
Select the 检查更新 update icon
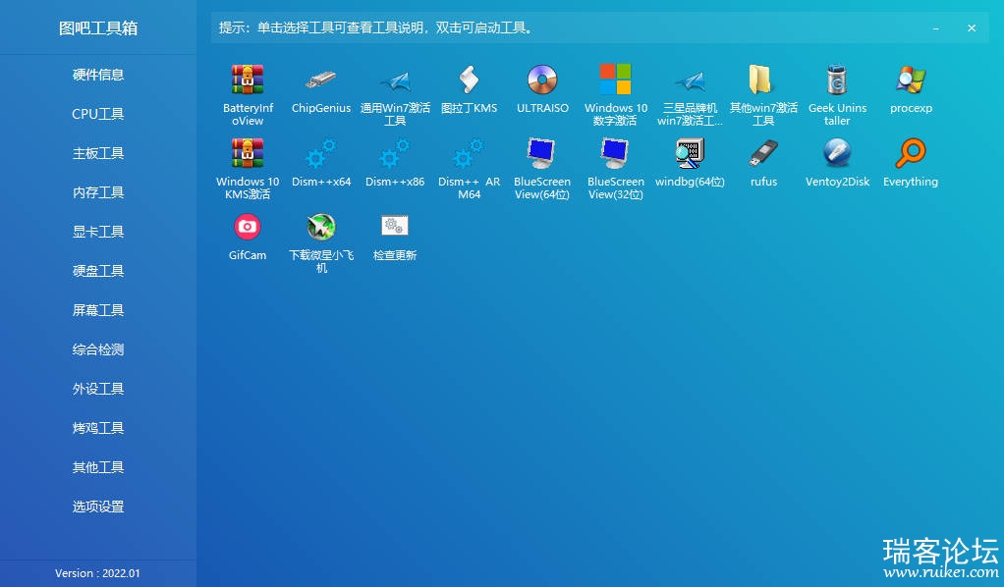coord(395,227)
